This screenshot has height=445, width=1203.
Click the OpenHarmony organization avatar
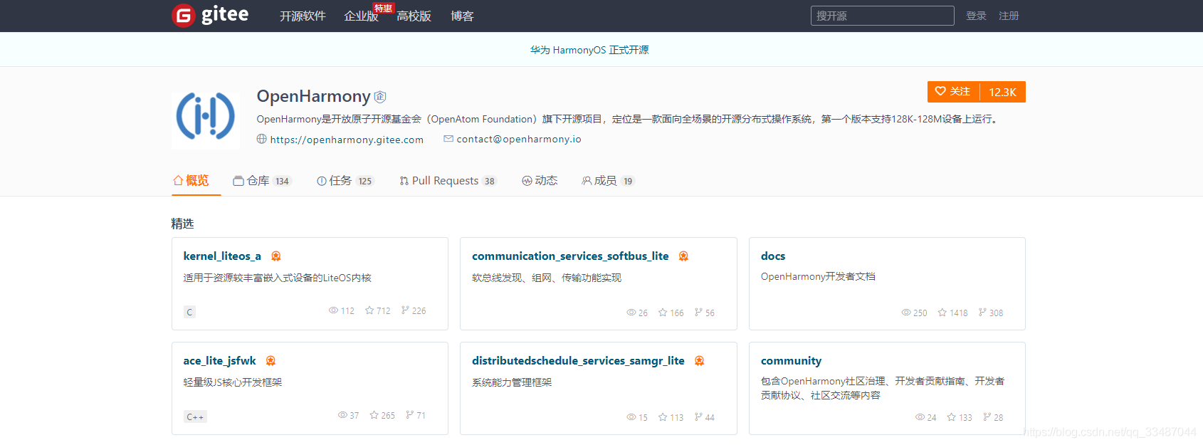point(206,115)
